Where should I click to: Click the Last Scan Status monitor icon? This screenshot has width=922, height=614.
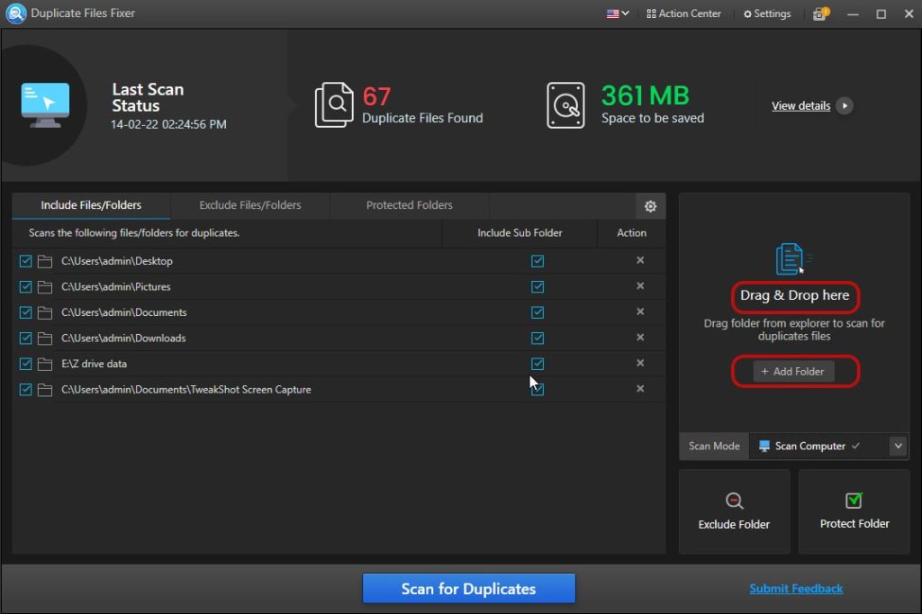point(45,105)
